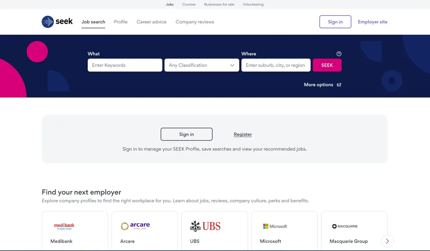Viewport: 430px width, 251px height.
Task: Select the UBS logo card
Action: [214, 231]
